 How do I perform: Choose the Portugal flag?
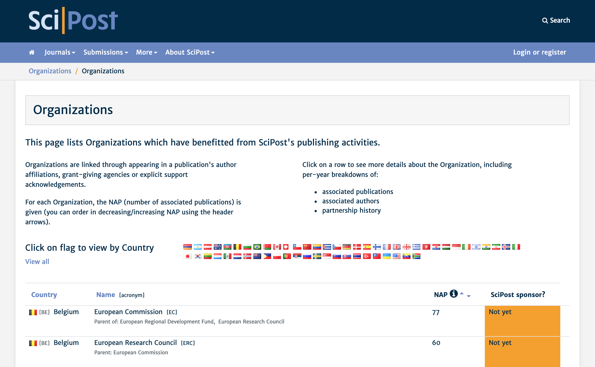point(287,256)
